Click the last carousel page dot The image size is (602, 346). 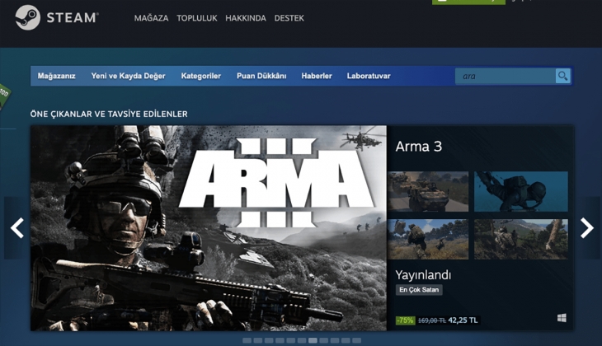click(357, 340)
